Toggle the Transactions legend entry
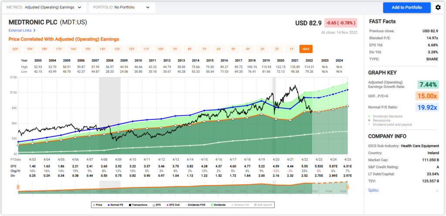The image size is (446, 216). coord(137,205)
